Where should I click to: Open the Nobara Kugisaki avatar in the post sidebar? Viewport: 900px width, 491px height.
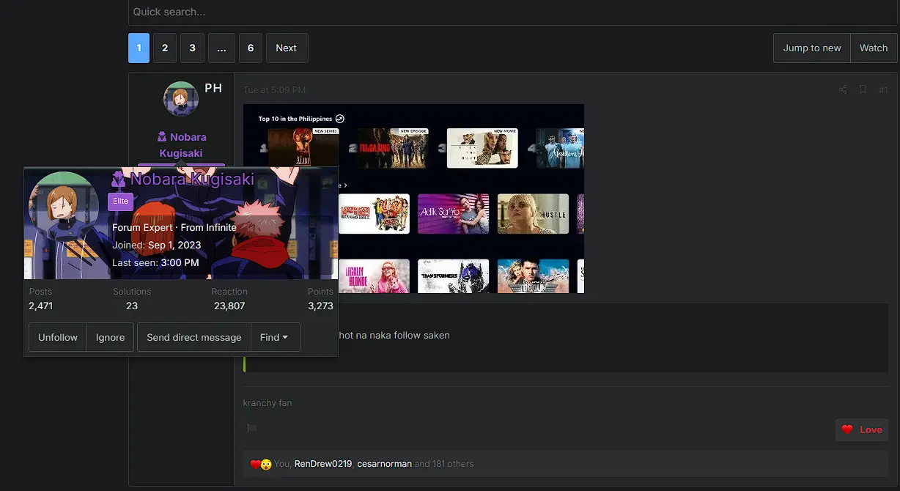[x=181, y=99]
